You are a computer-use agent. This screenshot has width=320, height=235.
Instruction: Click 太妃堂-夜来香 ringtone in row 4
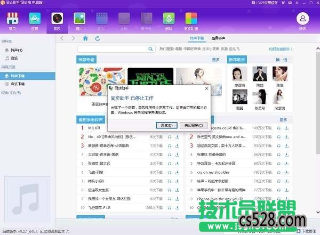[103, 155]
